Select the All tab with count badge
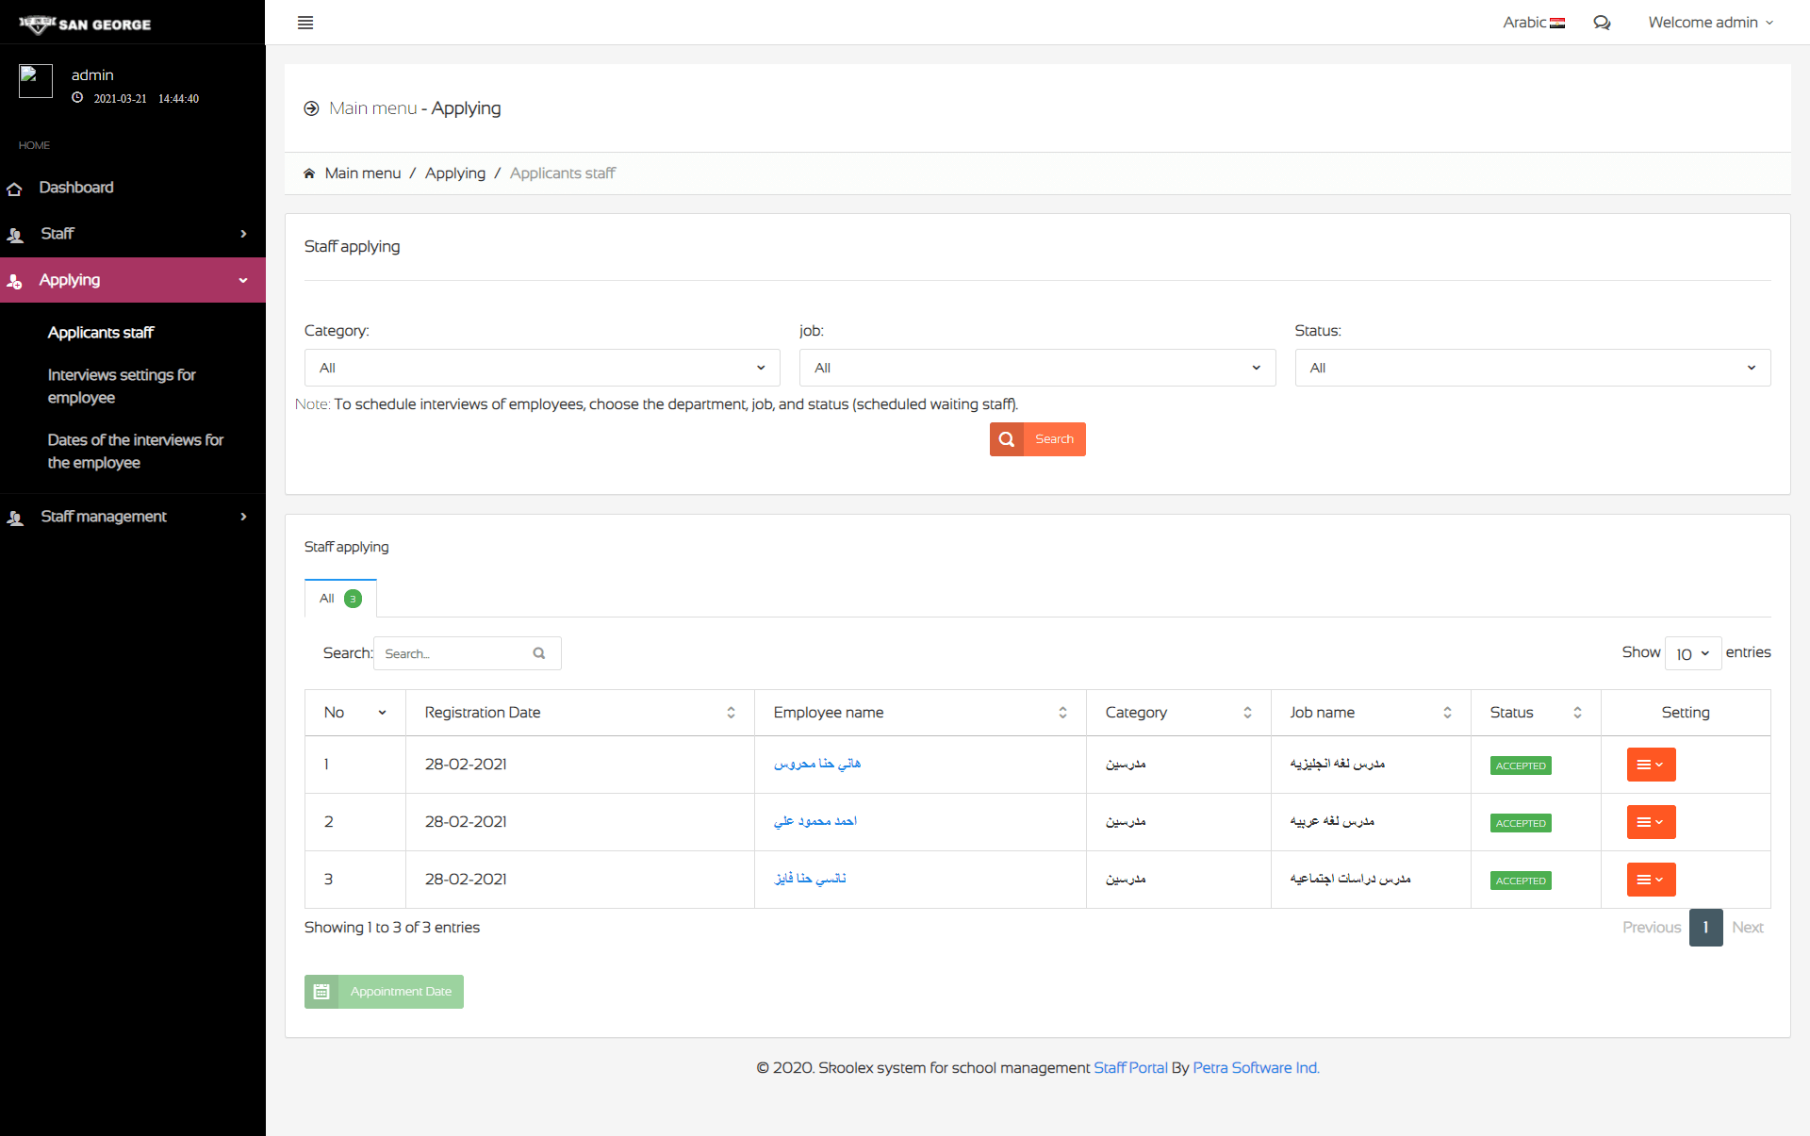The height and width of the screenshot is (1136, 1810). click(340, 599)
